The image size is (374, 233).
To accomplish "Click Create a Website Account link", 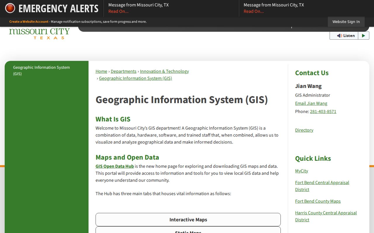I will (x=29, y=22).
